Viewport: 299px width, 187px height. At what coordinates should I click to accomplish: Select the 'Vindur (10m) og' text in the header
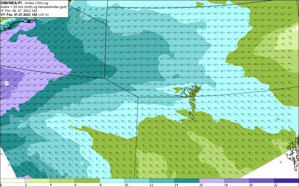[36, 3]
